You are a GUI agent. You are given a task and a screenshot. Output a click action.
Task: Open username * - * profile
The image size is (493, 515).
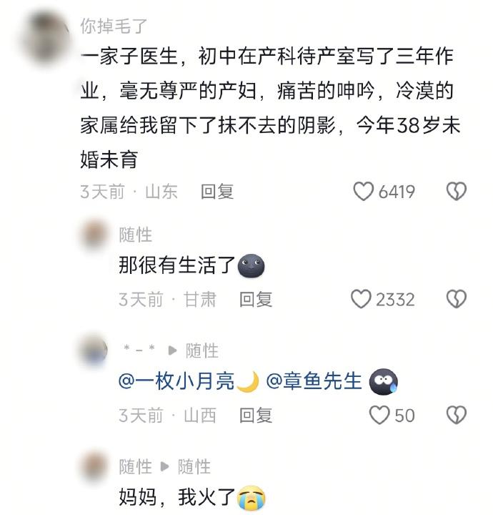(139, 350)
